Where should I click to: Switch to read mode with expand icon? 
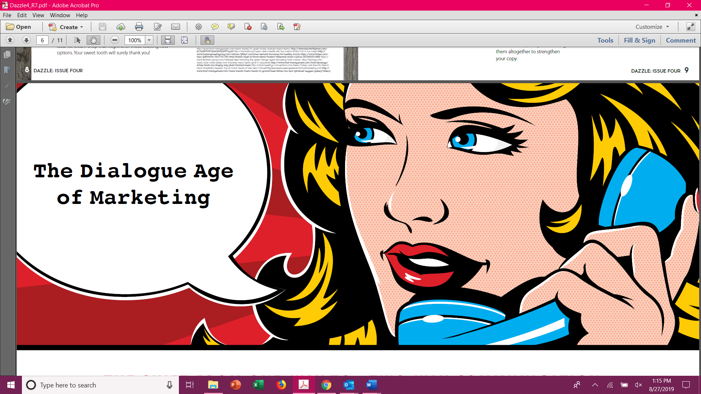691,27
